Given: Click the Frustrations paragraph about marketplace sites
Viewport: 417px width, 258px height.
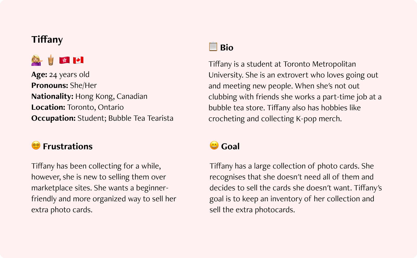Looking at the screenshot, I should point(104,188).
